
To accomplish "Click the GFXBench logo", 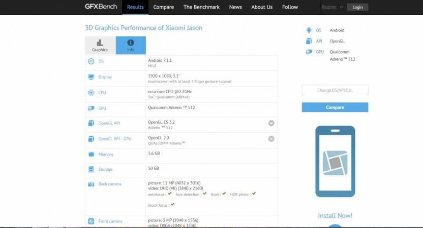I will (101, 7).
